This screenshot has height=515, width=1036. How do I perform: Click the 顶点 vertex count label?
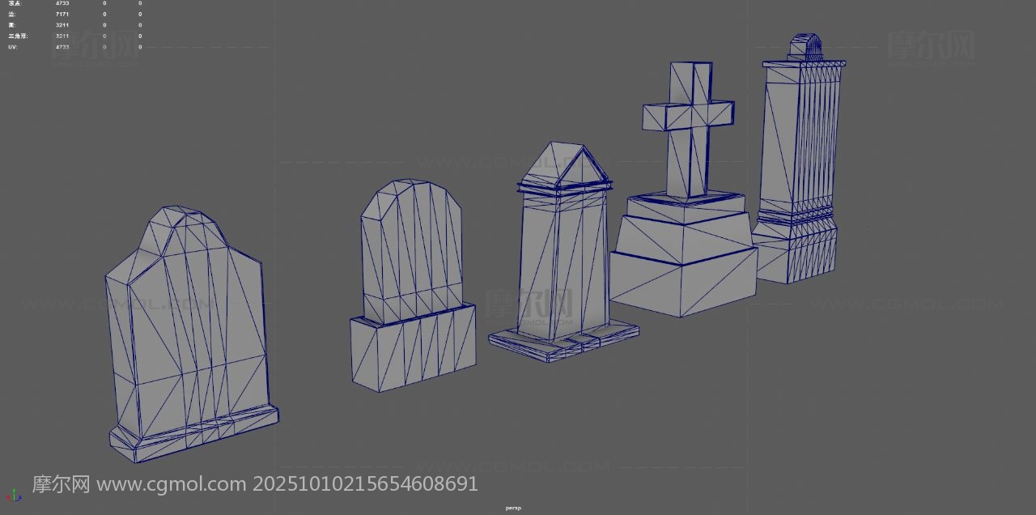point(15,3)
